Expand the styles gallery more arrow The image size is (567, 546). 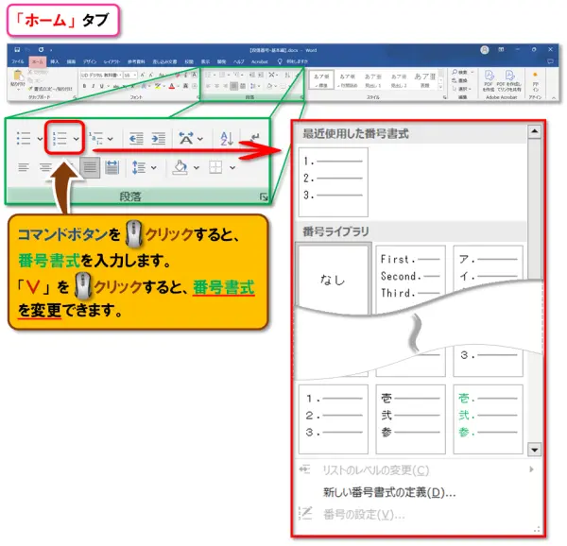pyautogui.click(x=440, y=88)
